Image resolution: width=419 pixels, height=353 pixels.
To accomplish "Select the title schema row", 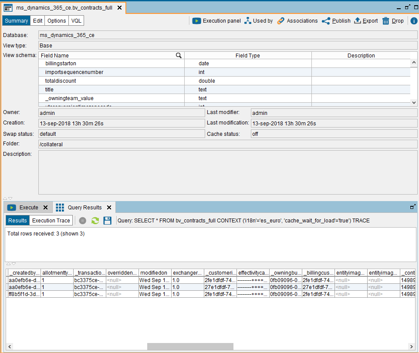I will click(x=224, y=90).
